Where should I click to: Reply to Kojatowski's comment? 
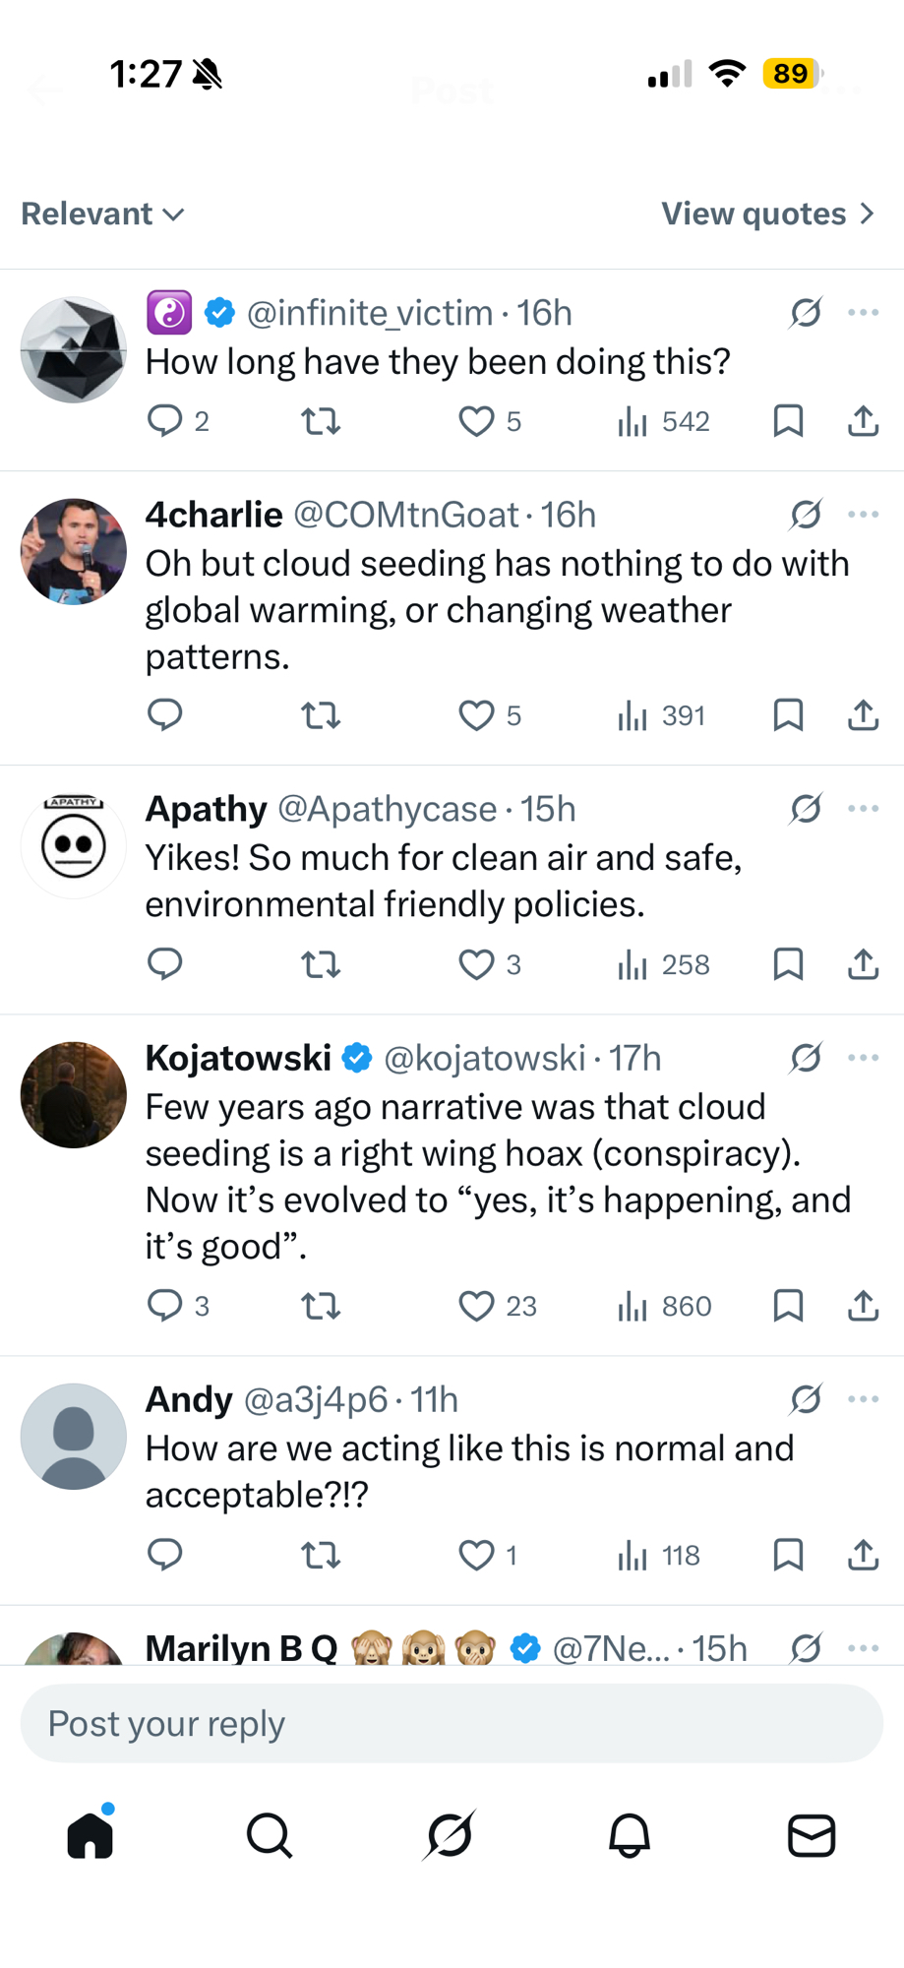click(165, 1306)
